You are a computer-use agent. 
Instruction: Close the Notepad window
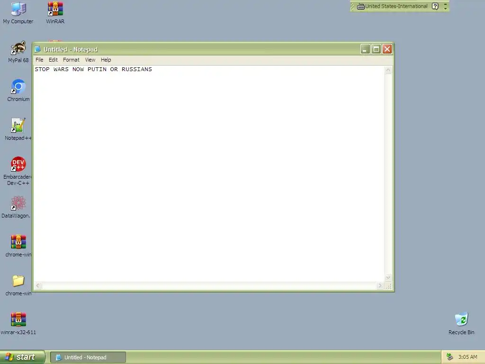[387, 49]
